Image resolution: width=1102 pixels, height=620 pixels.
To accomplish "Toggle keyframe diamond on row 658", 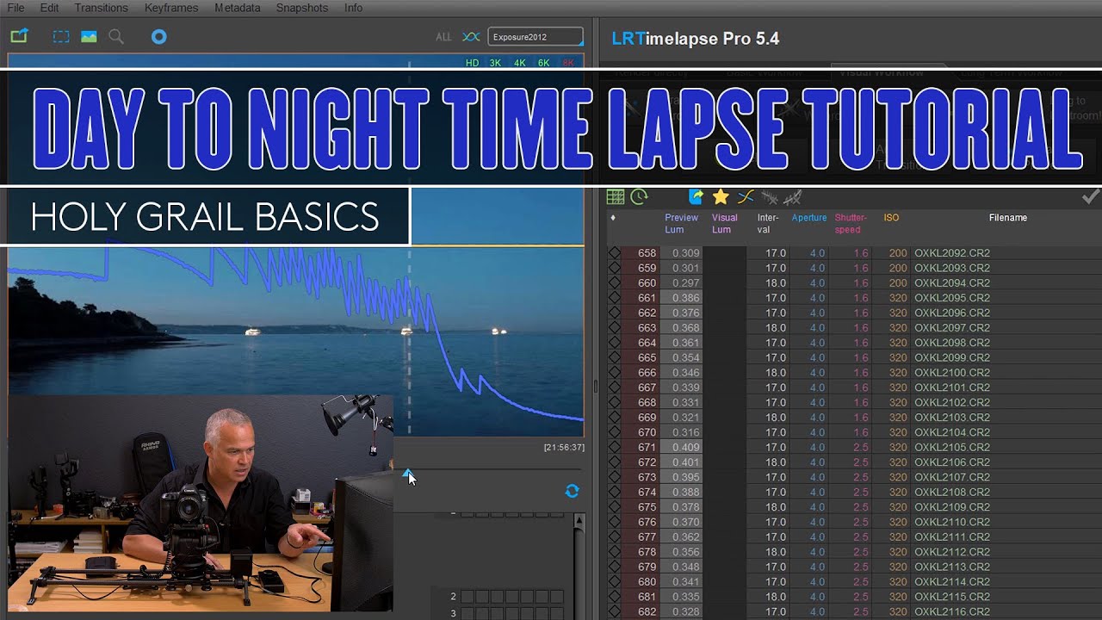I will pos(614,253).
